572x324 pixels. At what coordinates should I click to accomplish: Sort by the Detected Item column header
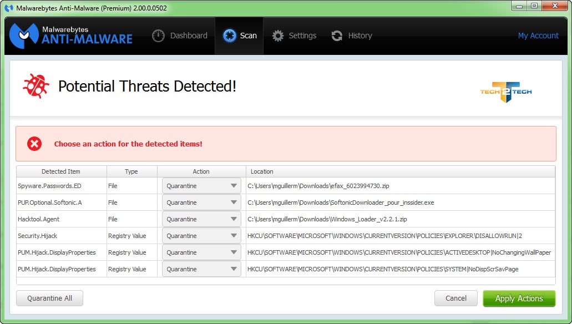pos(61,171)
